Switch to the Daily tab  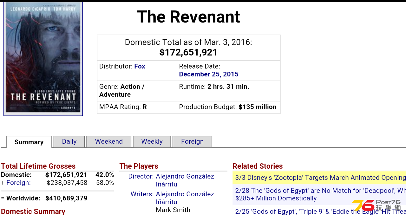(69, 141)
